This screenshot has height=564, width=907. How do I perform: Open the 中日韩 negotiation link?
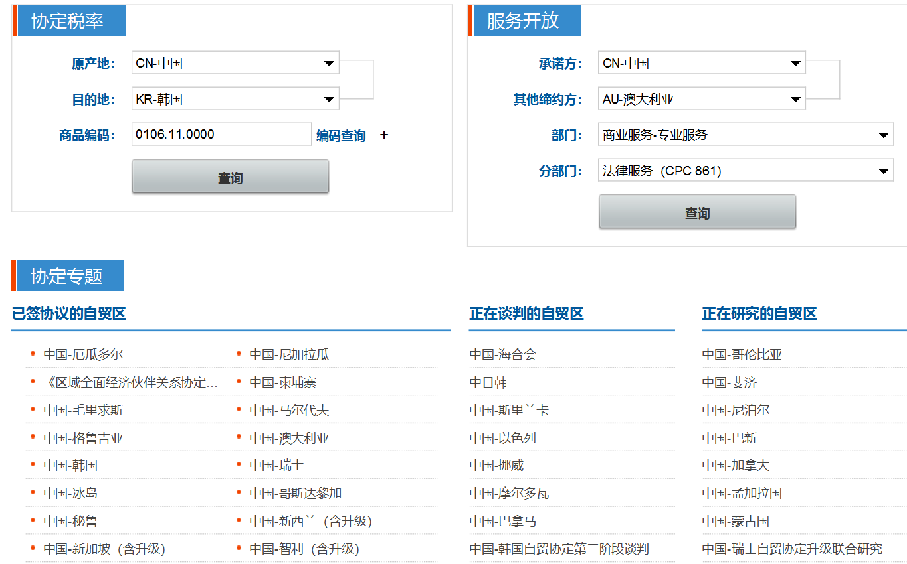pos(488,383)
